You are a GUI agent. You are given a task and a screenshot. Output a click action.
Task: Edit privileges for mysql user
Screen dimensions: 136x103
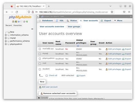click(x=114, y=54)
